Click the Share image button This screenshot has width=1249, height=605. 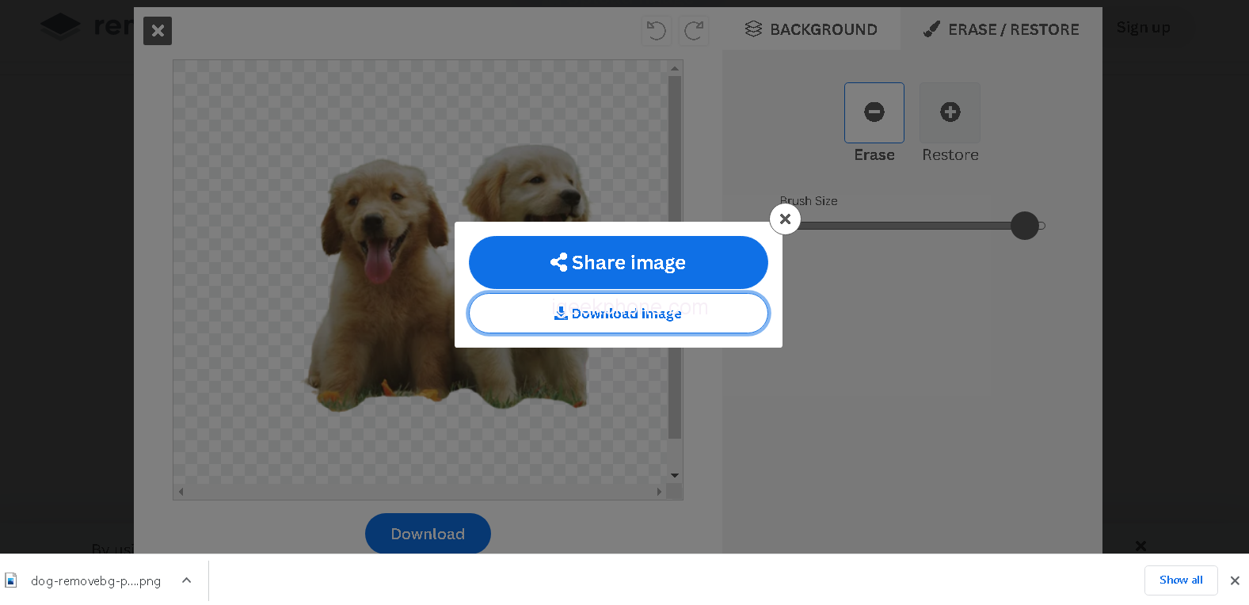pos(618,262)
